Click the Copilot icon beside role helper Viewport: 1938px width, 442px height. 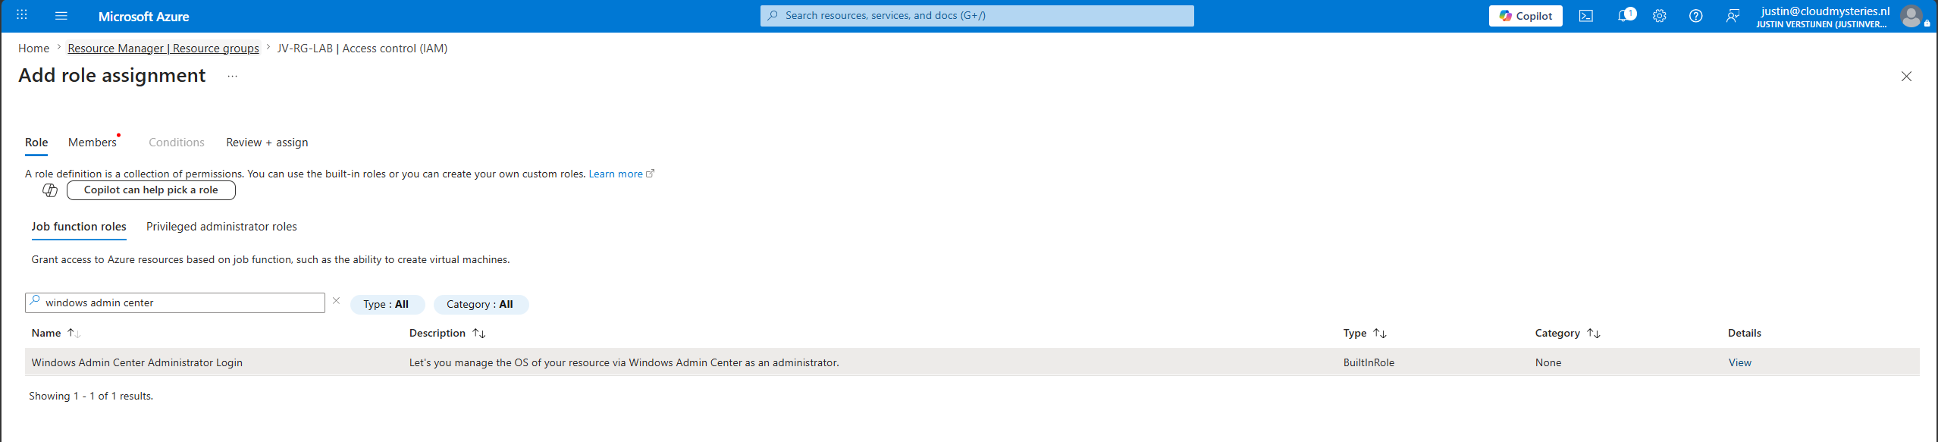point(50,190)
